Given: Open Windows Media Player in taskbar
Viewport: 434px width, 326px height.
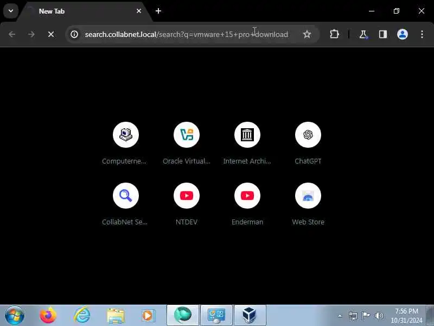Looking at the screenshot, I should [149, 316].
